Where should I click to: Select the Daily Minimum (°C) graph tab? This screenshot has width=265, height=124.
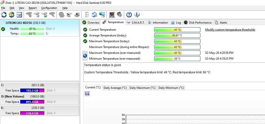pos(171,88)
